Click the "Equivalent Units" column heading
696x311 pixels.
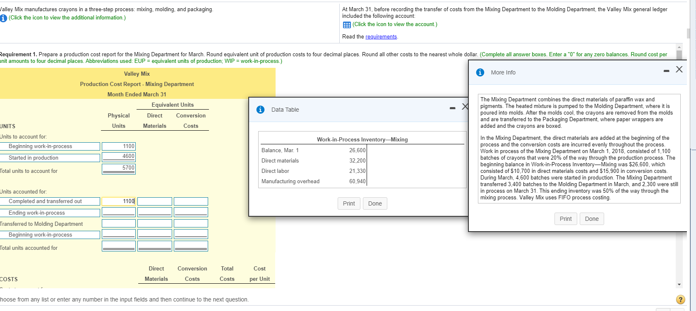point(173,105)
